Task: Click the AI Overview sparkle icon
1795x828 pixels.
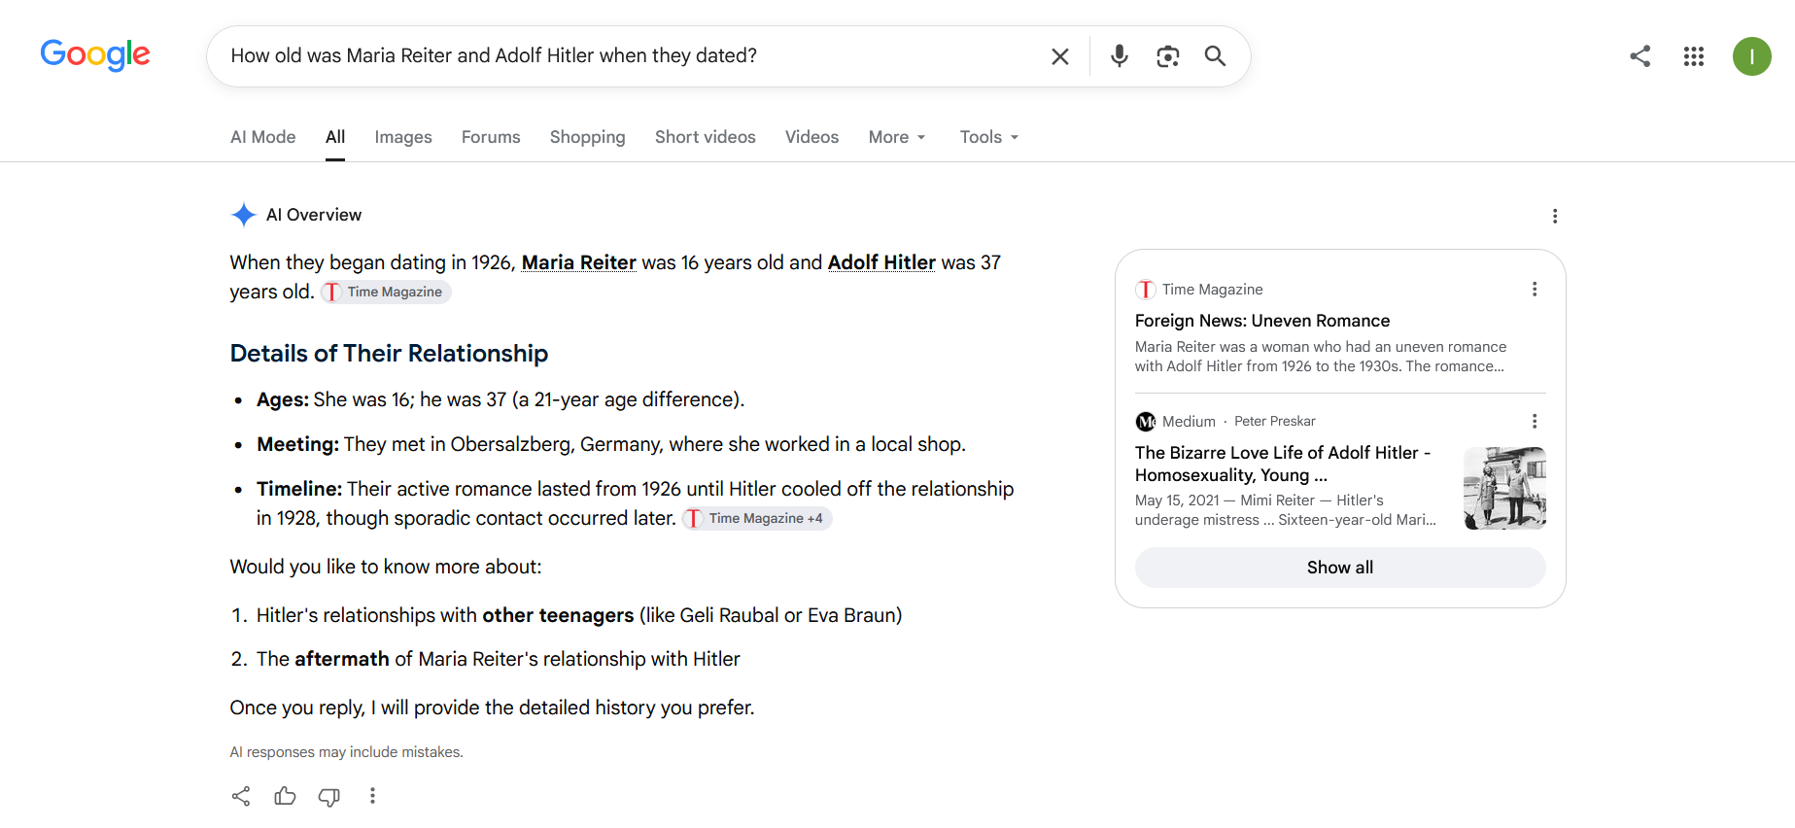Action: [x=243, y=215]
